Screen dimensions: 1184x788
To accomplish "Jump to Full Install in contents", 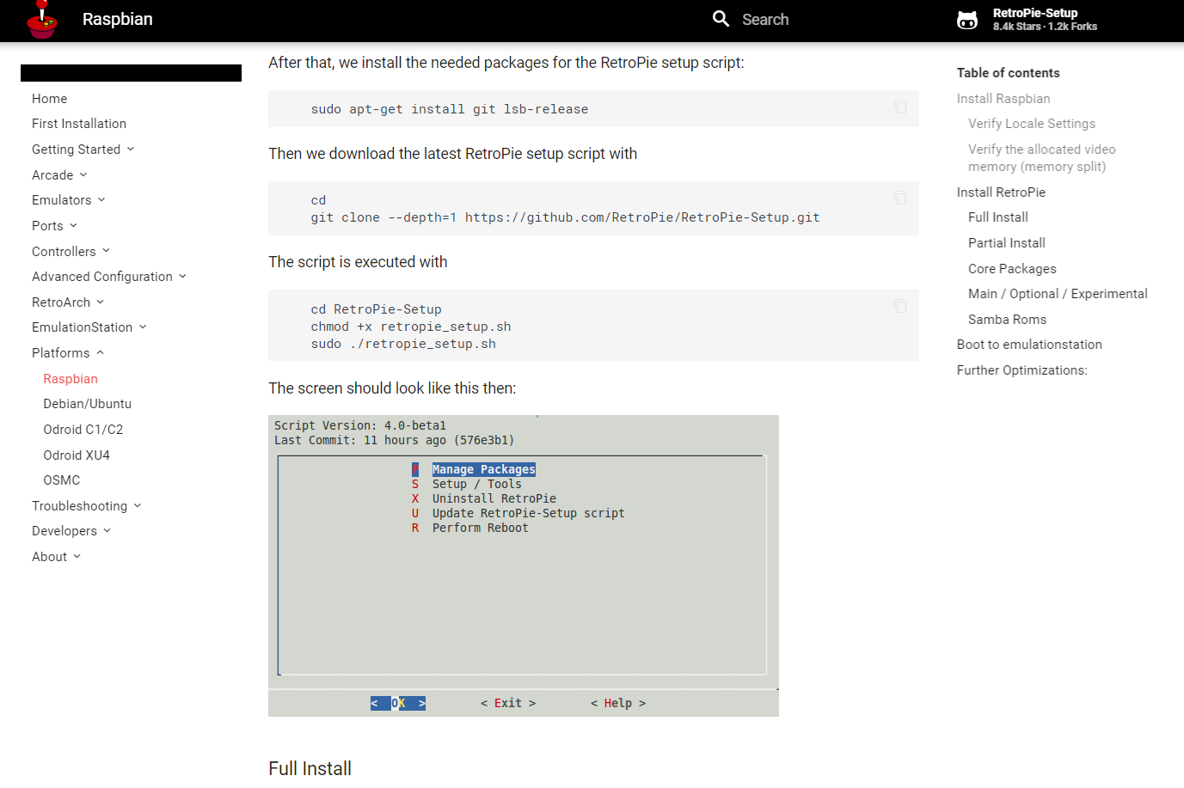I will [x=998, y=217].
